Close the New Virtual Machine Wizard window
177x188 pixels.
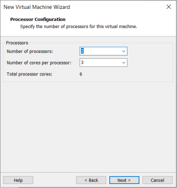click(169, 7)
